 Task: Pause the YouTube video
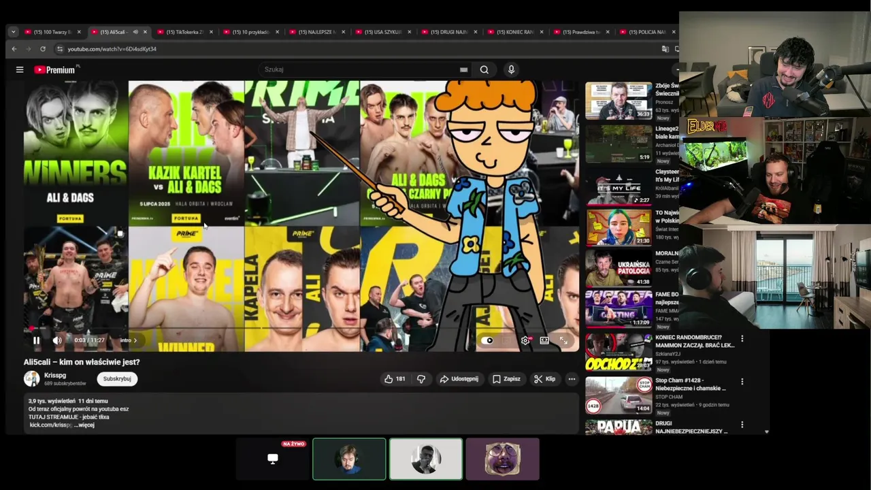click(36, 340)
